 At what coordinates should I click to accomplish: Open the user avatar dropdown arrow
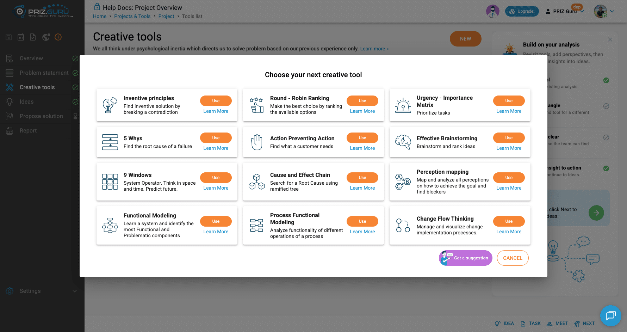(x=612, y=11)
